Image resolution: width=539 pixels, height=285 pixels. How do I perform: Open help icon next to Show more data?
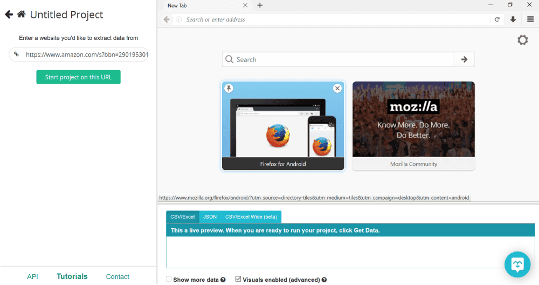coord(223,280)
